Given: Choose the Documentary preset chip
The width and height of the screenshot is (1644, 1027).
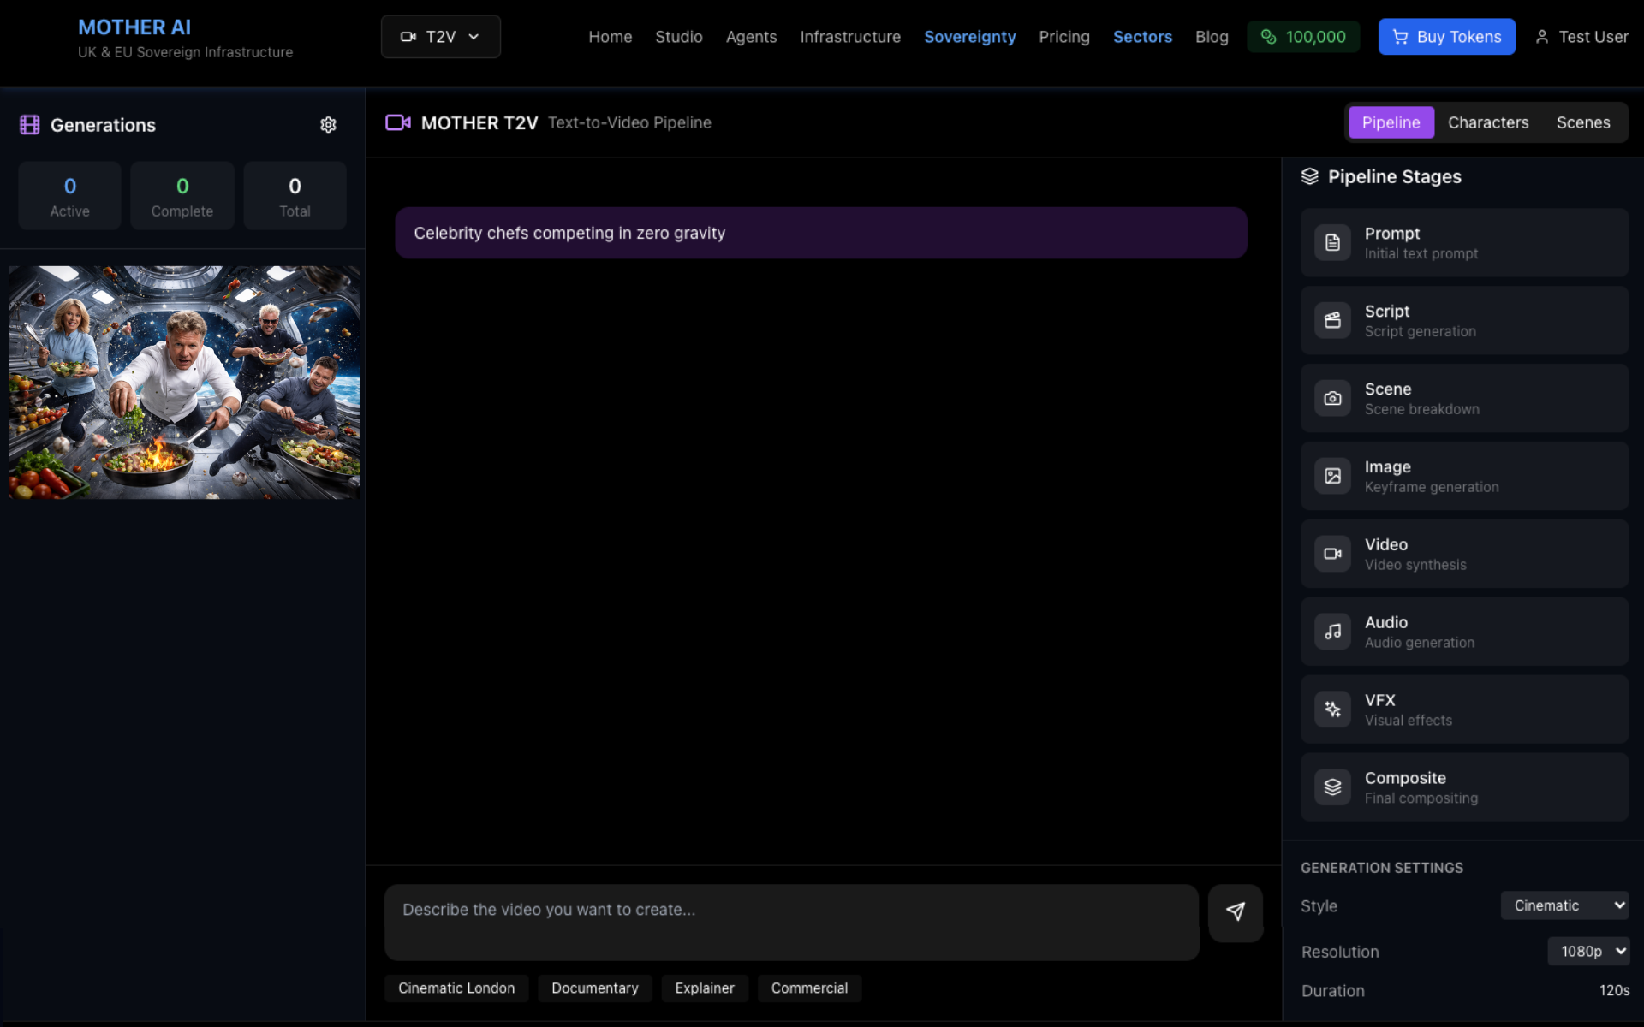Looking at the screenshot, I should click(594, 988).
